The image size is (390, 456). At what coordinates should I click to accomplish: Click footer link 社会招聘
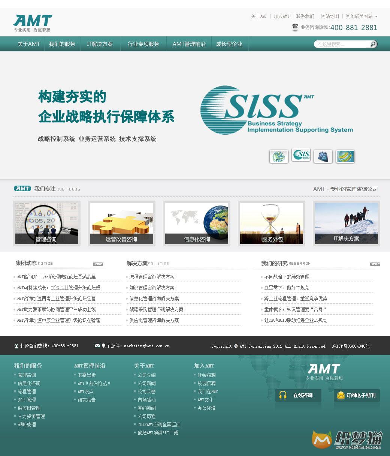[207, 375]
